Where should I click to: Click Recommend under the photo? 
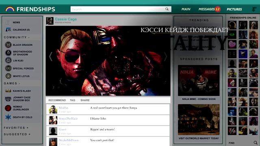pyautogui.click(x=57, y=100)
